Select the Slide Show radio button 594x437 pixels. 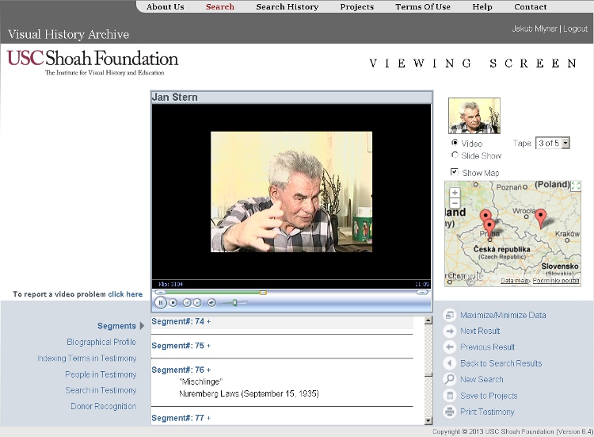point(455,155)
